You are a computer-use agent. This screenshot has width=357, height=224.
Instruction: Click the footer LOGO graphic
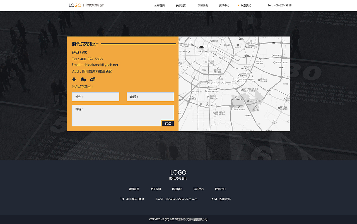point(178,172)
